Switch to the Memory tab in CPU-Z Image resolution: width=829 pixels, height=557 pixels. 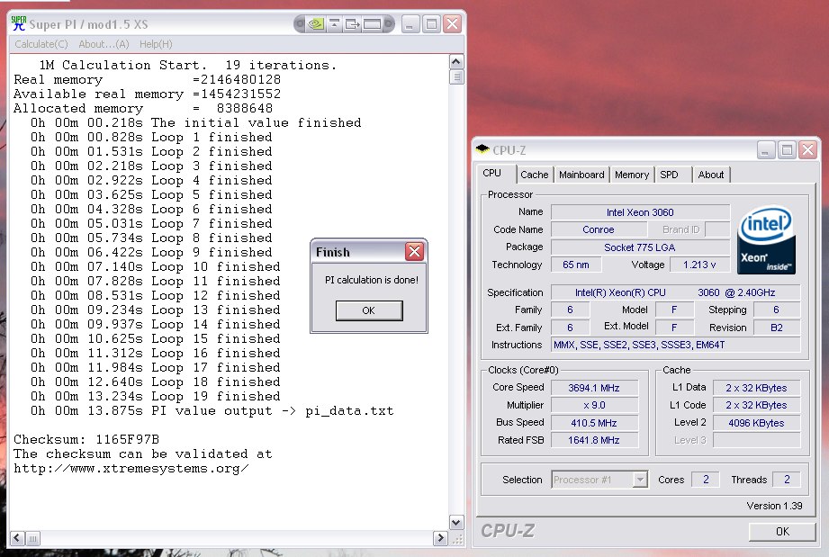click(x=632, y=175)
